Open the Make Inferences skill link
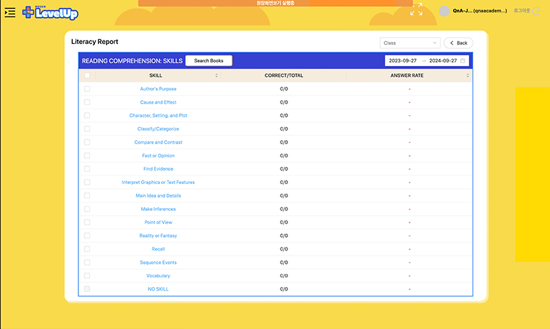Viewport: 550px width, 329px height. (x=158, y=209)
